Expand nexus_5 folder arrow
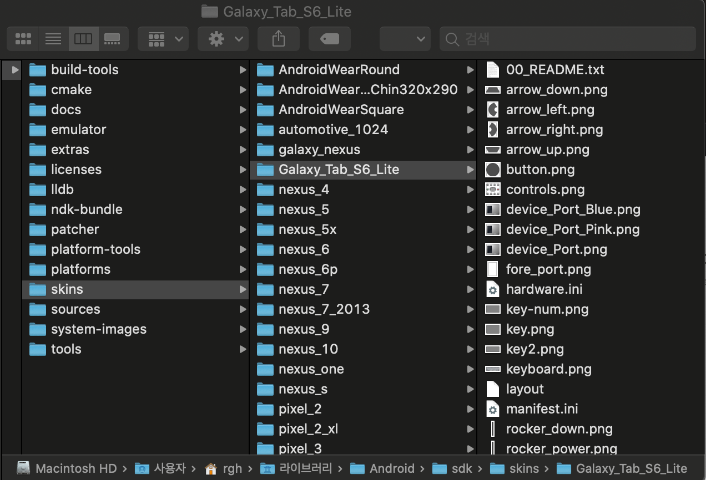 point(470,210)
